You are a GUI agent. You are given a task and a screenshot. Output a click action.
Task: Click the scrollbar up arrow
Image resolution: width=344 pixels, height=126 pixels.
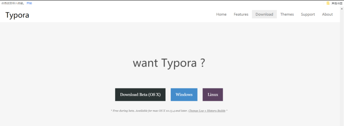tap(342, 8)
